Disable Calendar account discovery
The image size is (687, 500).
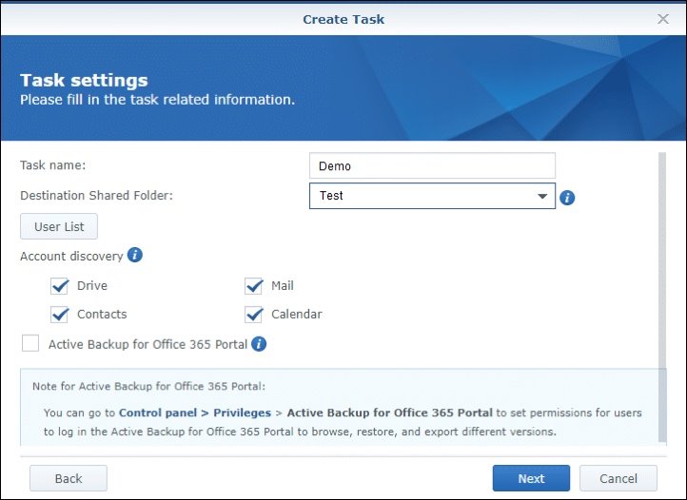(253, 315)
